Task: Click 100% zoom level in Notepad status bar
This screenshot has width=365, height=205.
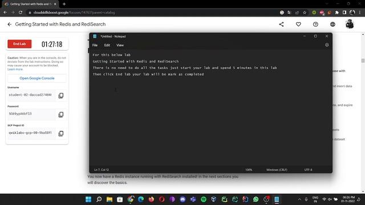Action: point(249,170)
